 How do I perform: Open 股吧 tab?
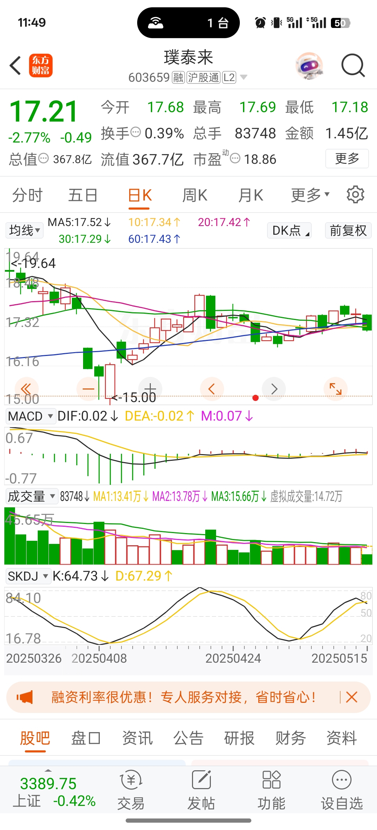tap(35, 738)
